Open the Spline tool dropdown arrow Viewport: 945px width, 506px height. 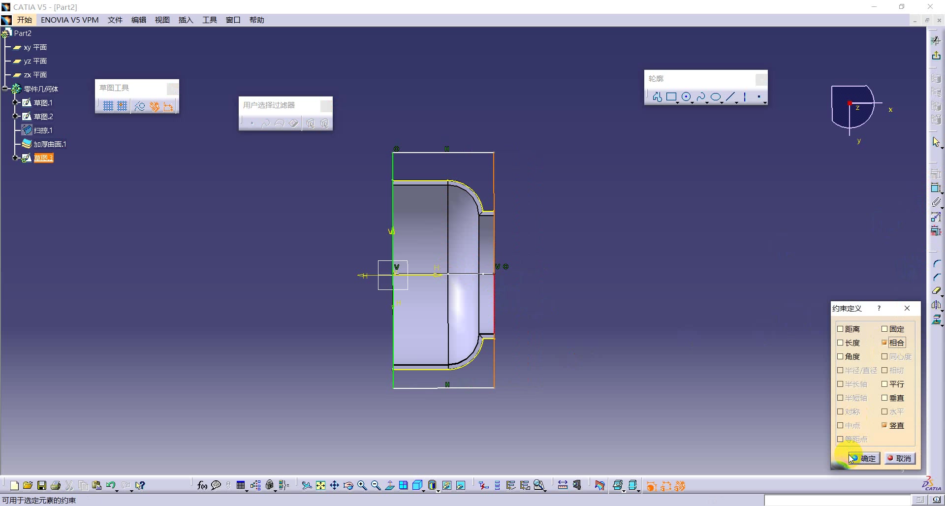point(707,102)
